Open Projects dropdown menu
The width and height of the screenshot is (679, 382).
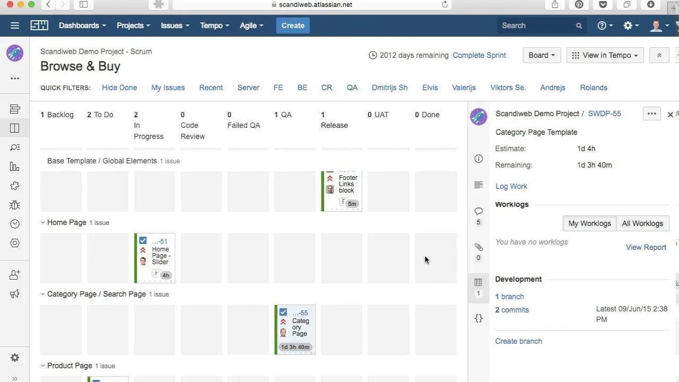(x=133, y=25)
